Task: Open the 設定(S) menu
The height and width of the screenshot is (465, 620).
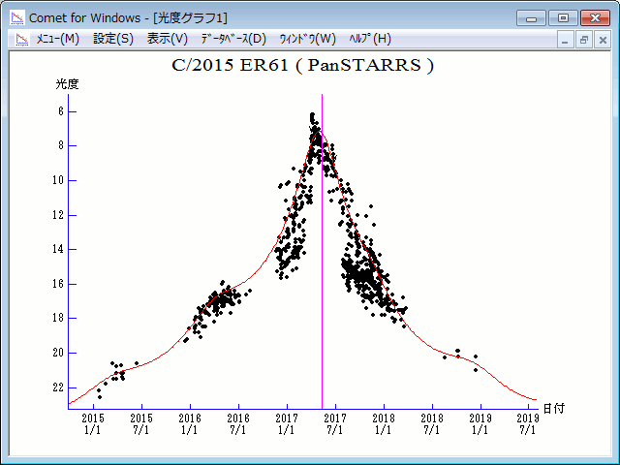Action: point(113,39)
